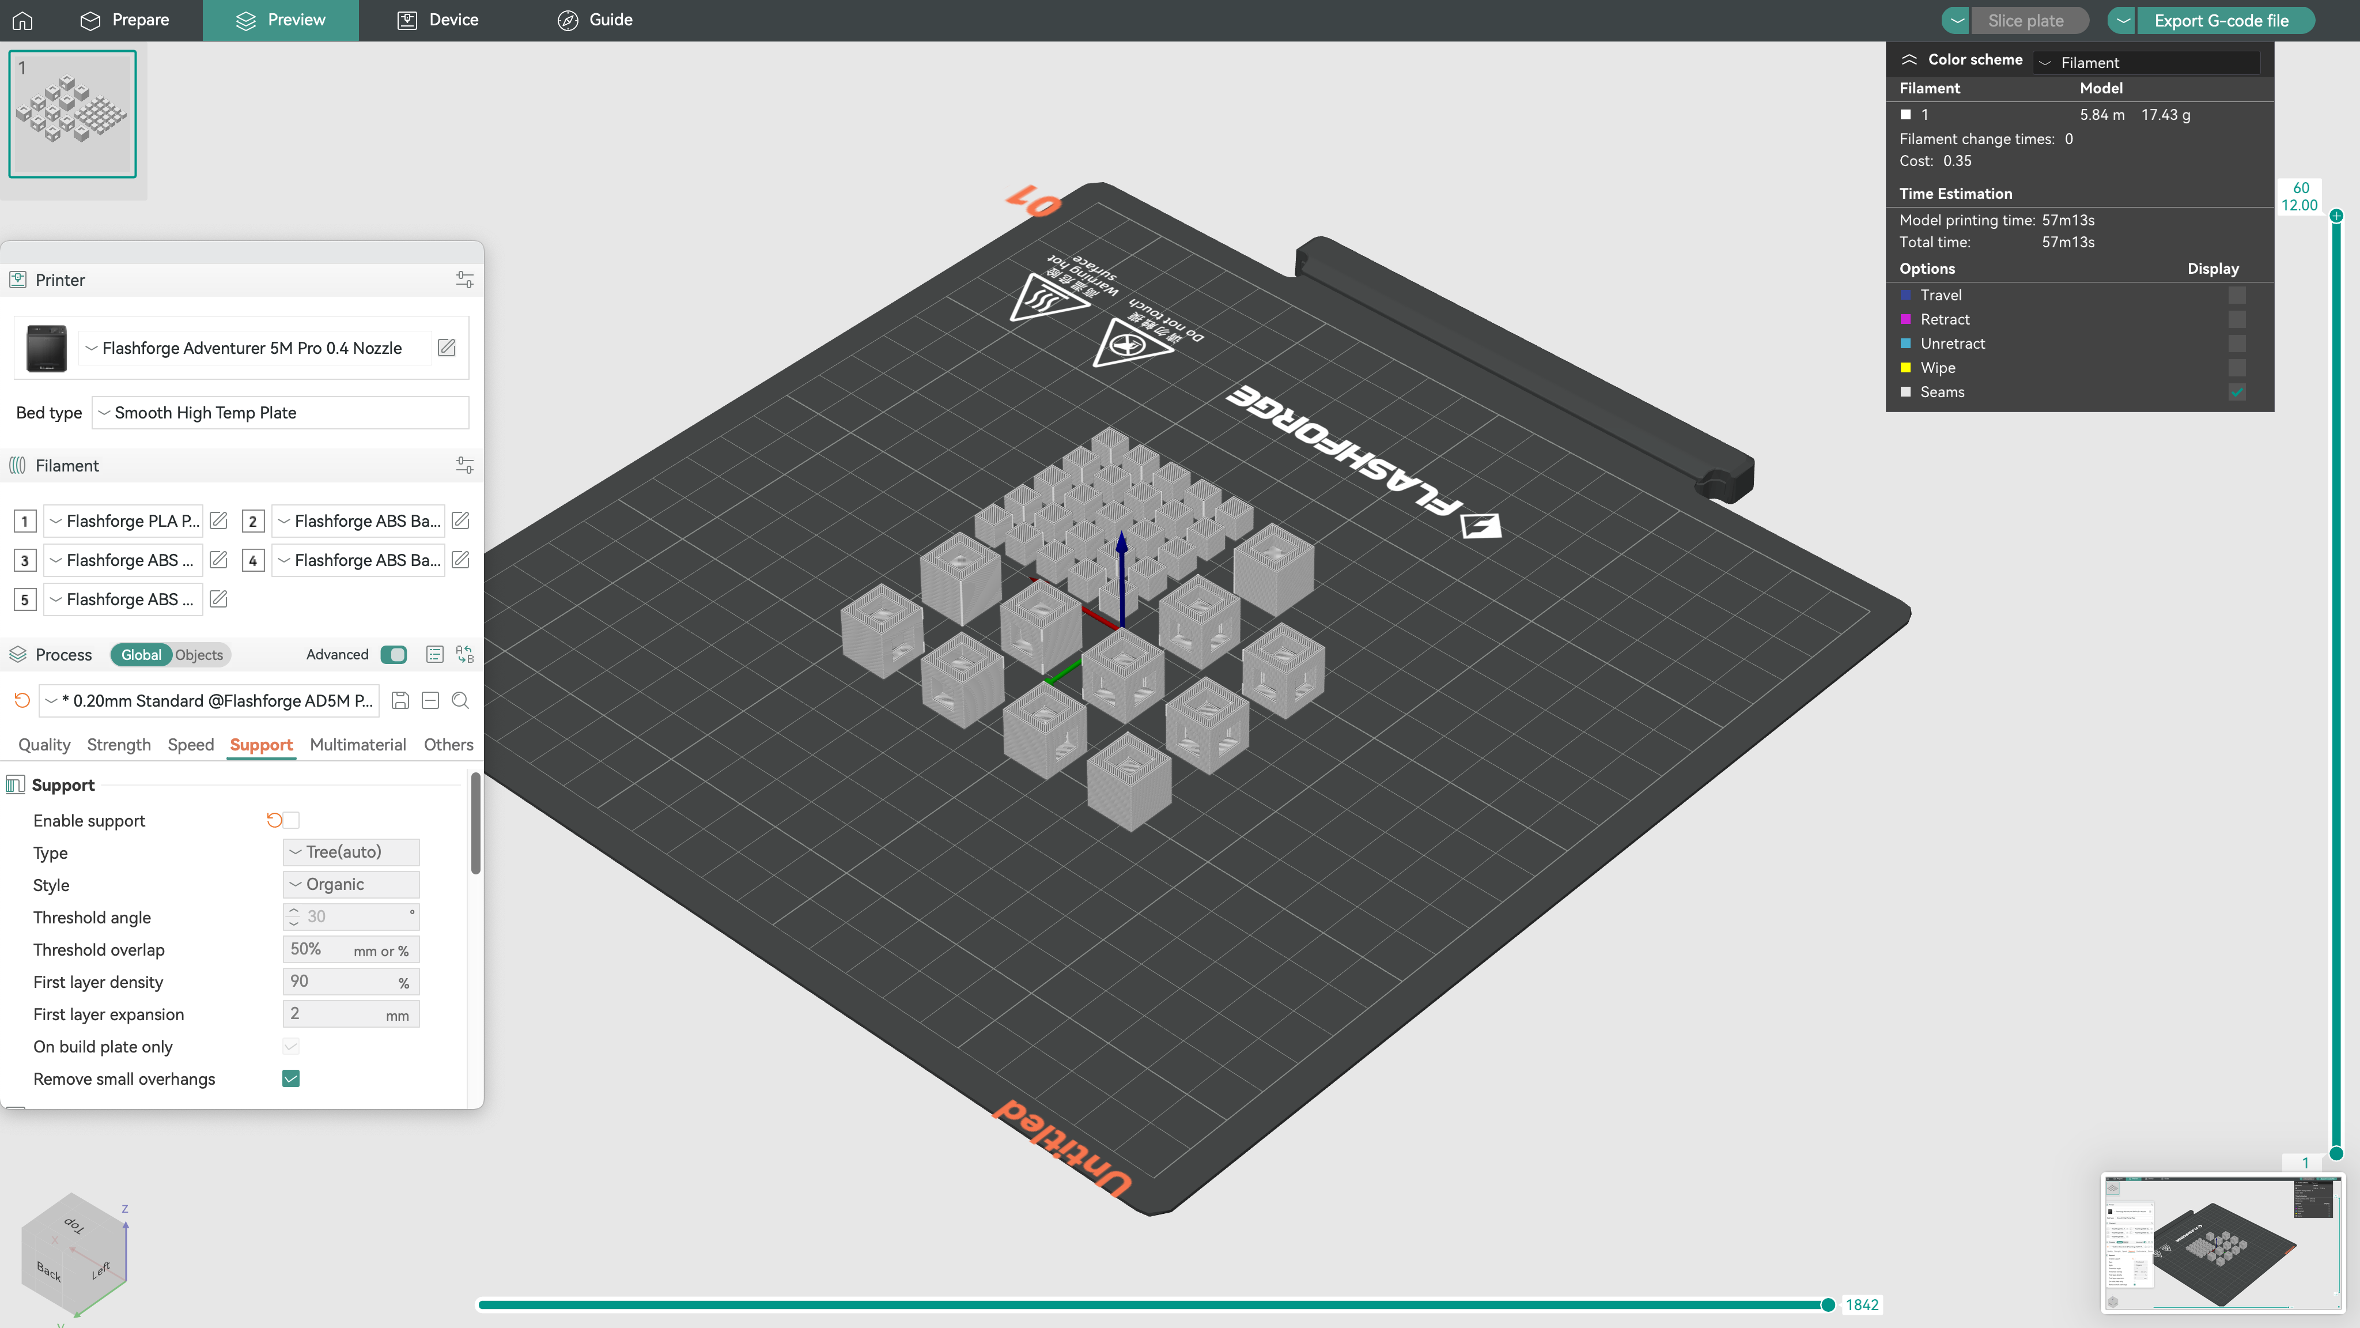Click the plus at layer slider top
Screen dimensions: 2360x1328
coord(2336,216)
